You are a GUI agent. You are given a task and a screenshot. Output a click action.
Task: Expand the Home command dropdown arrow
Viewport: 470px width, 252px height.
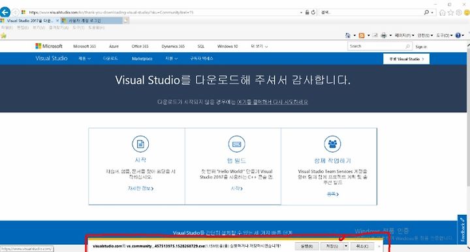(354, 35)
